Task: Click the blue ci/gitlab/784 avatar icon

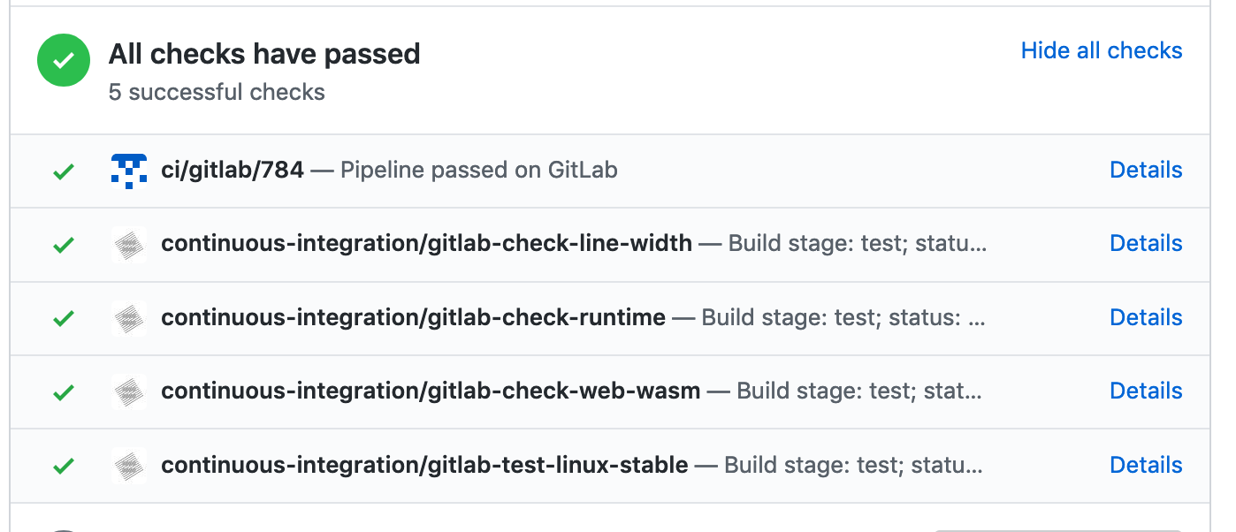Action: 129,171
